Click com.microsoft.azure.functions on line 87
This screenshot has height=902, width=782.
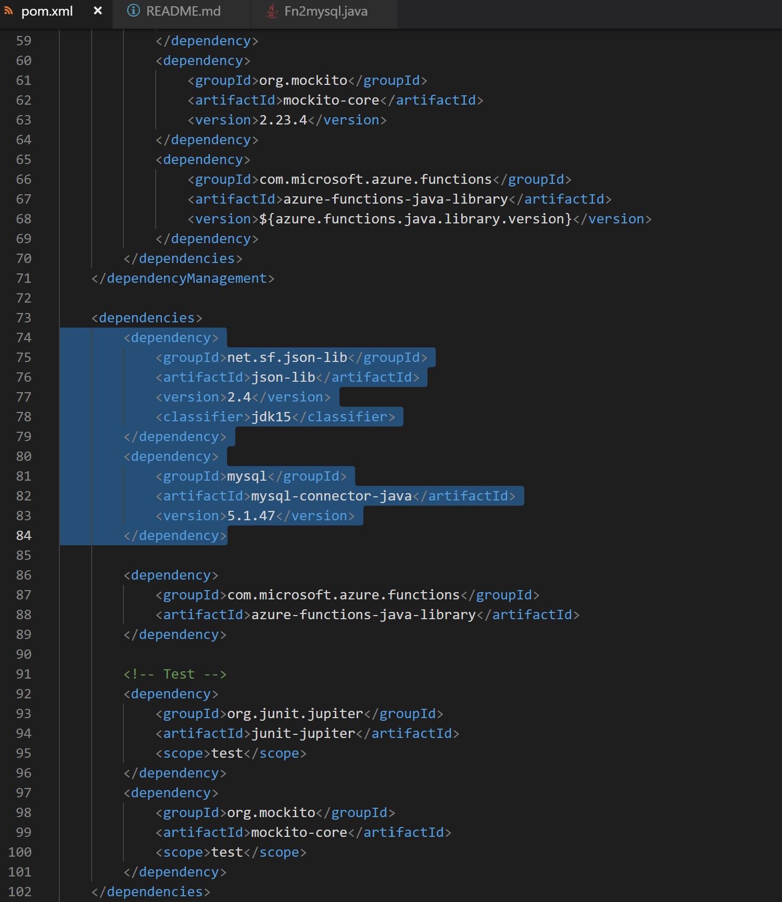tap(344, 595)
